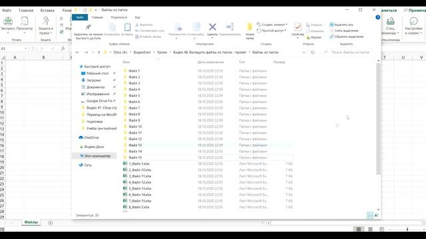This screenshot has width=426, height=239.
Task: Click the Copy icon in Explorer ribbon
Action: (112, 29)
